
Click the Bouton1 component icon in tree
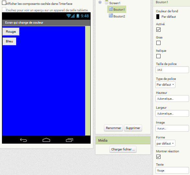[x=111, y=9]
